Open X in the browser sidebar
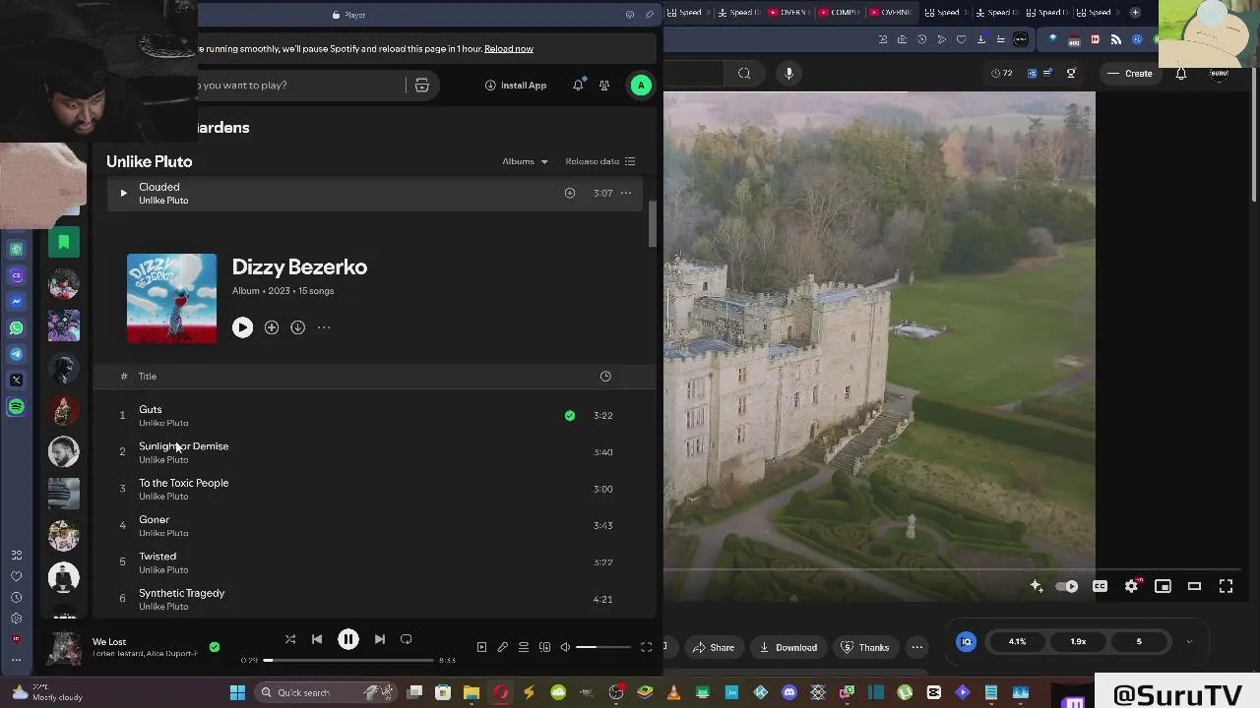1260x708 pixels. point(16,380)
